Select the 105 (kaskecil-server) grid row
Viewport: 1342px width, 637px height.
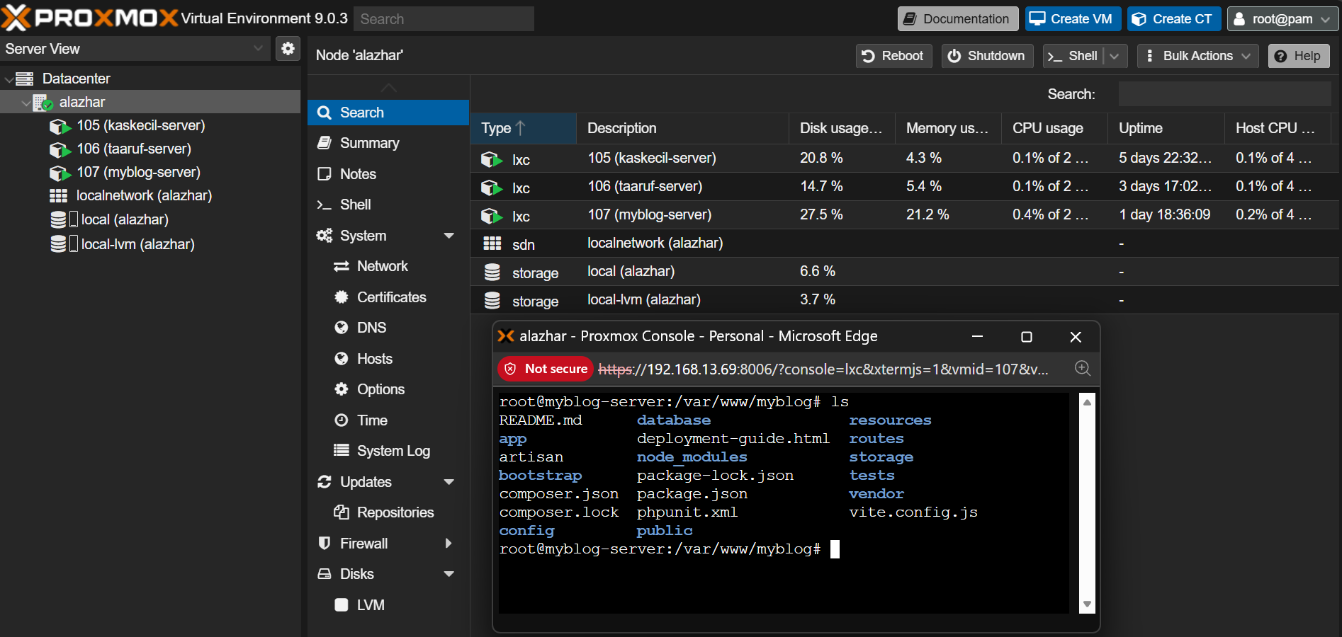pos(906,158)
